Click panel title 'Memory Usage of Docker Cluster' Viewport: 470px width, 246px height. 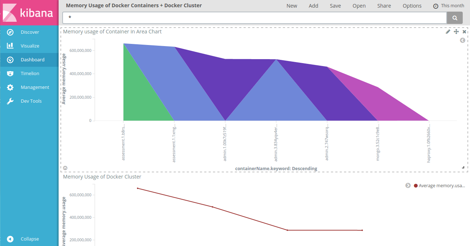tap(102, 177)
